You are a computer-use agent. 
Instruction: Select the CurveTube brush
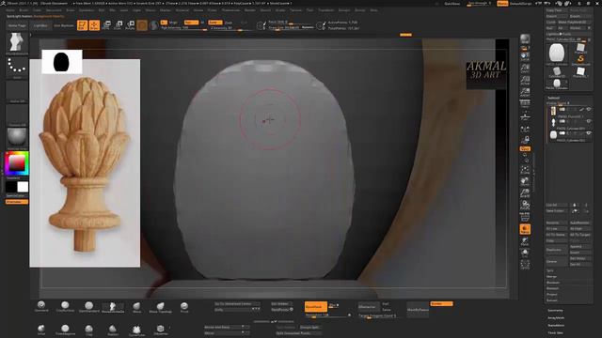coord(136,330)
